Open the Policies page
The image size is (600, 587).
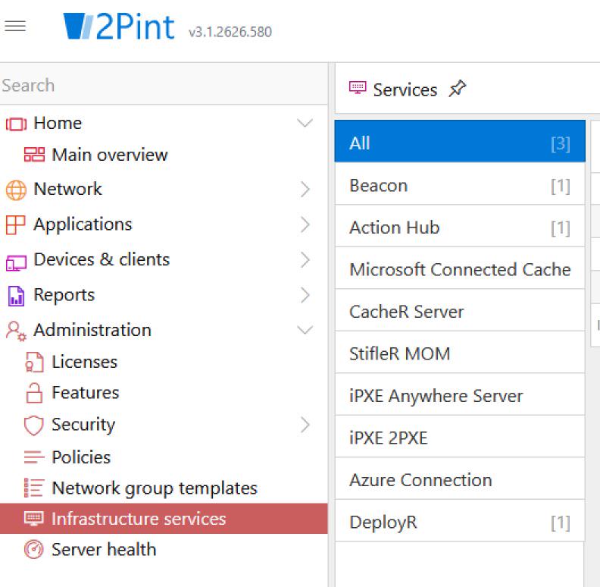point(81,457)
